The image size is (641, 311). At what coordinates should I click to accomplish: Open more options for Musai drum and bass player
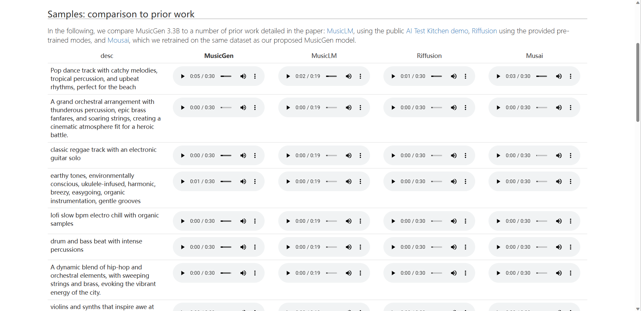point(571,247)
